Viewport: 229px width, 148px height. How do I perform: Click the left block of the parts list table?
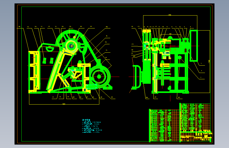tap(164, 125)
